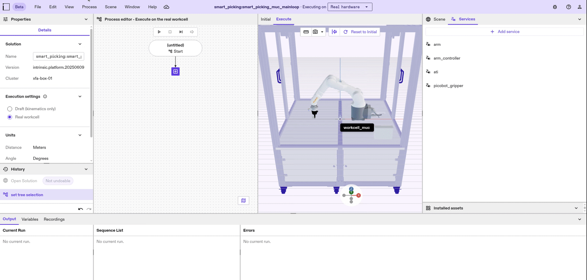Click Add service button
The width and height of the screenshot is (587, 280).
pyautogui.click(x=505, y=32)
